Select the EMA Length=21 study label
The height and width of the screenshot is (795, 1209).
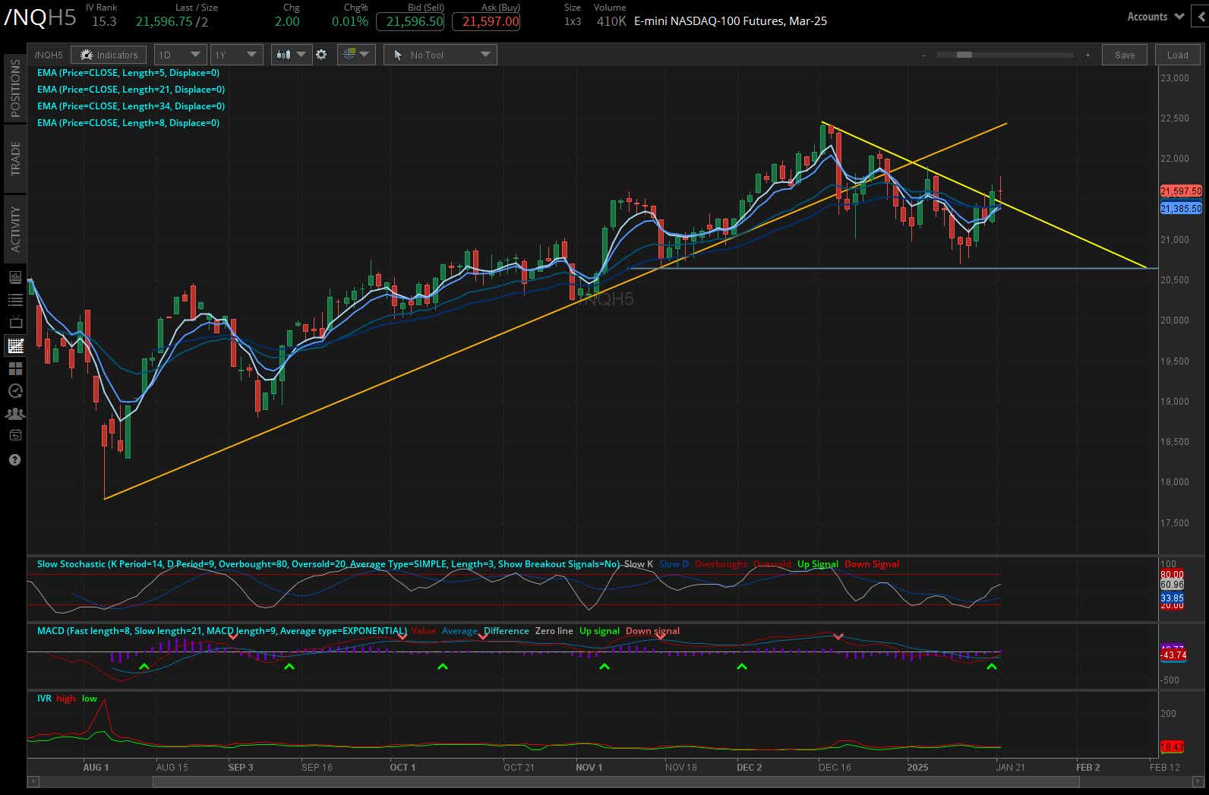(131, 90)
